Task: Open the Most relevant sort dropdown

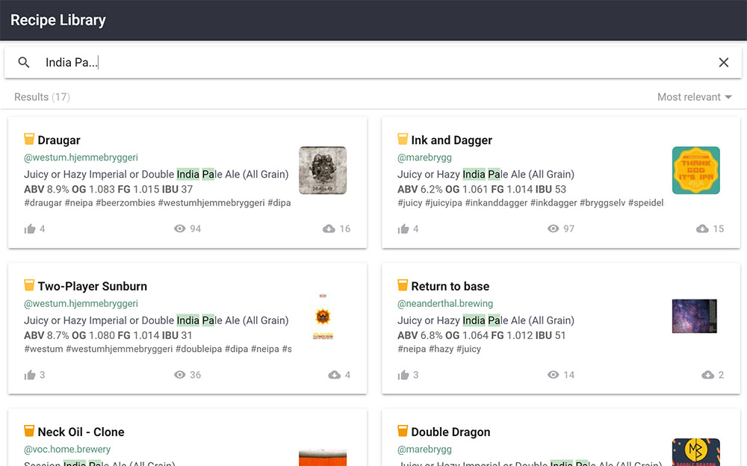Action: coord(694,96)
